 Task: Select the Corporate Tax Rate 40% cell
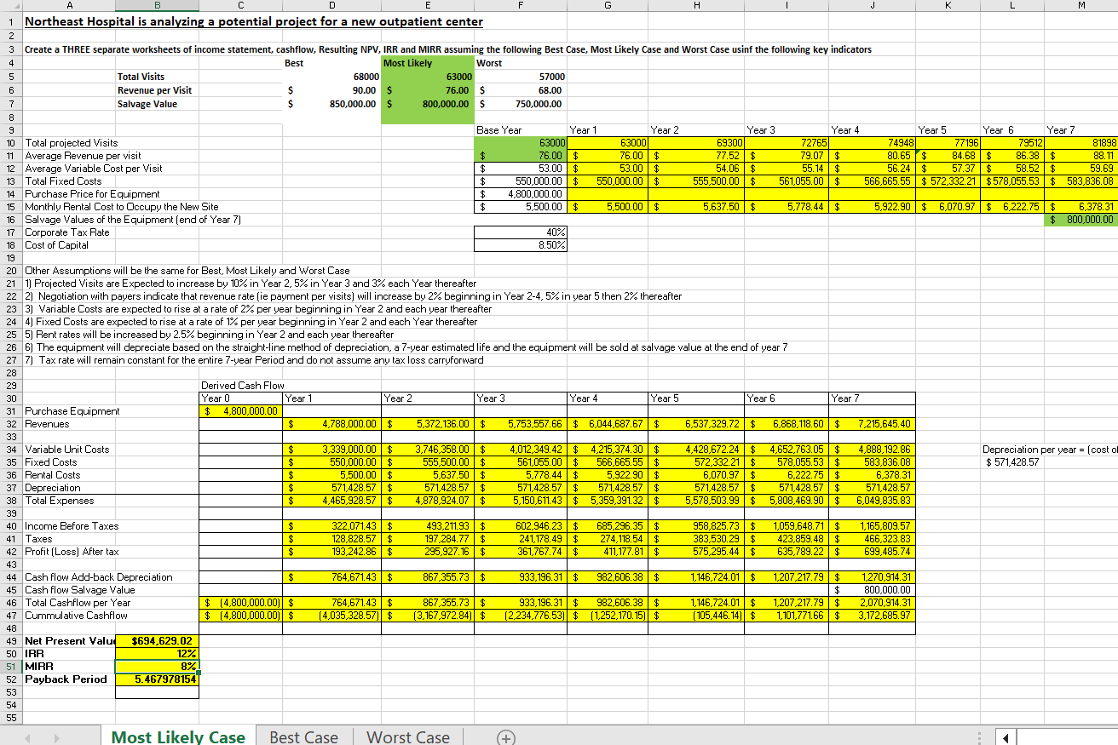coord(520,232)
